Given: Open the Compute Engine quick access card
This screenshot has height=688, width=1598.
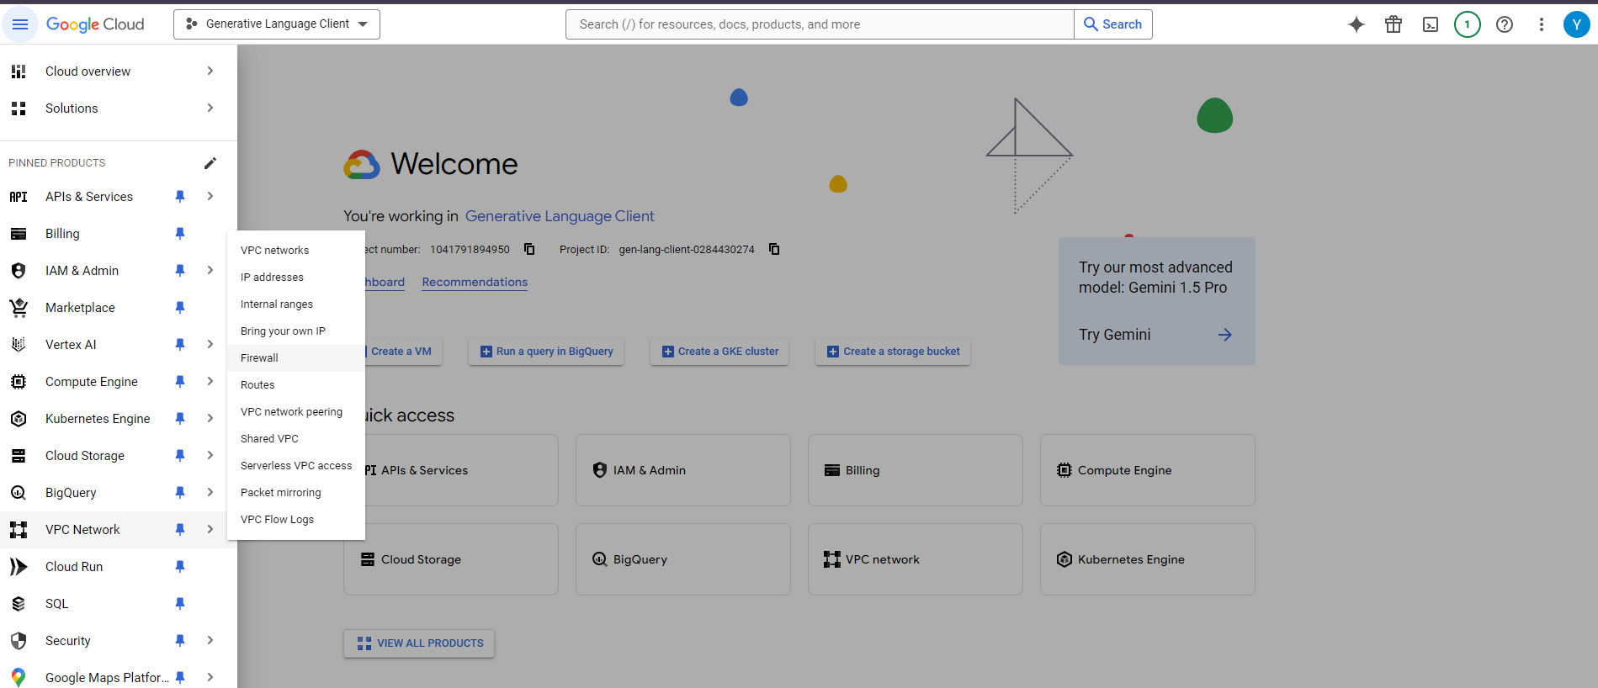Looking at the screenshot, I should click(x=1148, y=470).
